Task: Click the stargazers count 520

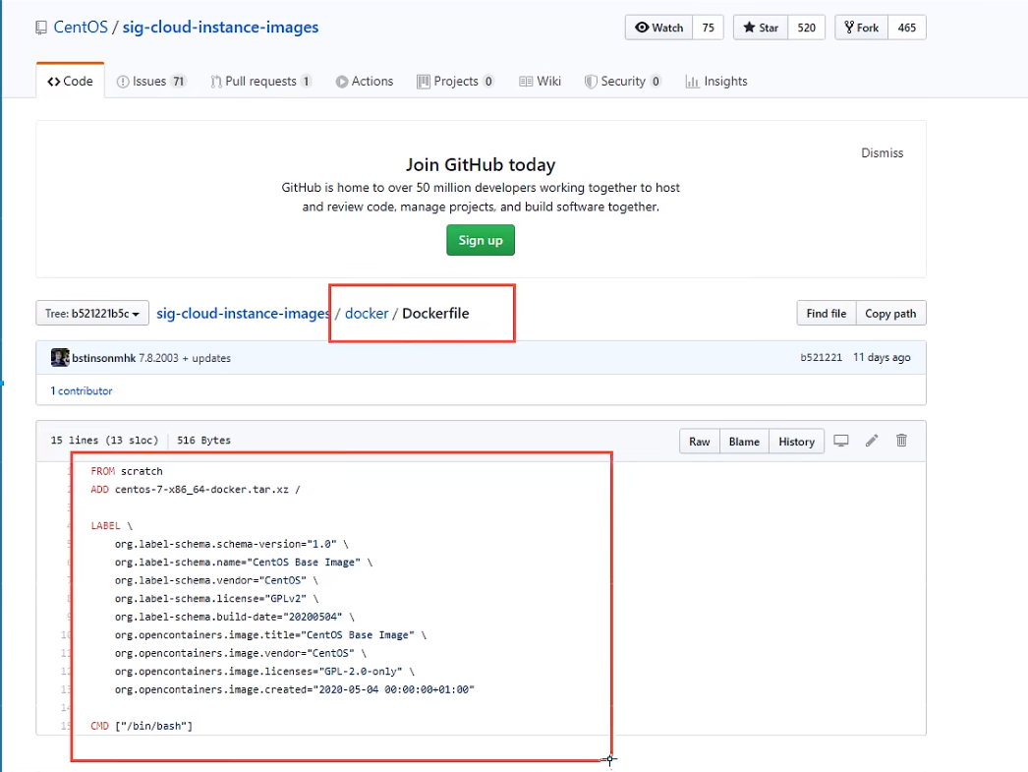Action: click(x=807, y=28)
